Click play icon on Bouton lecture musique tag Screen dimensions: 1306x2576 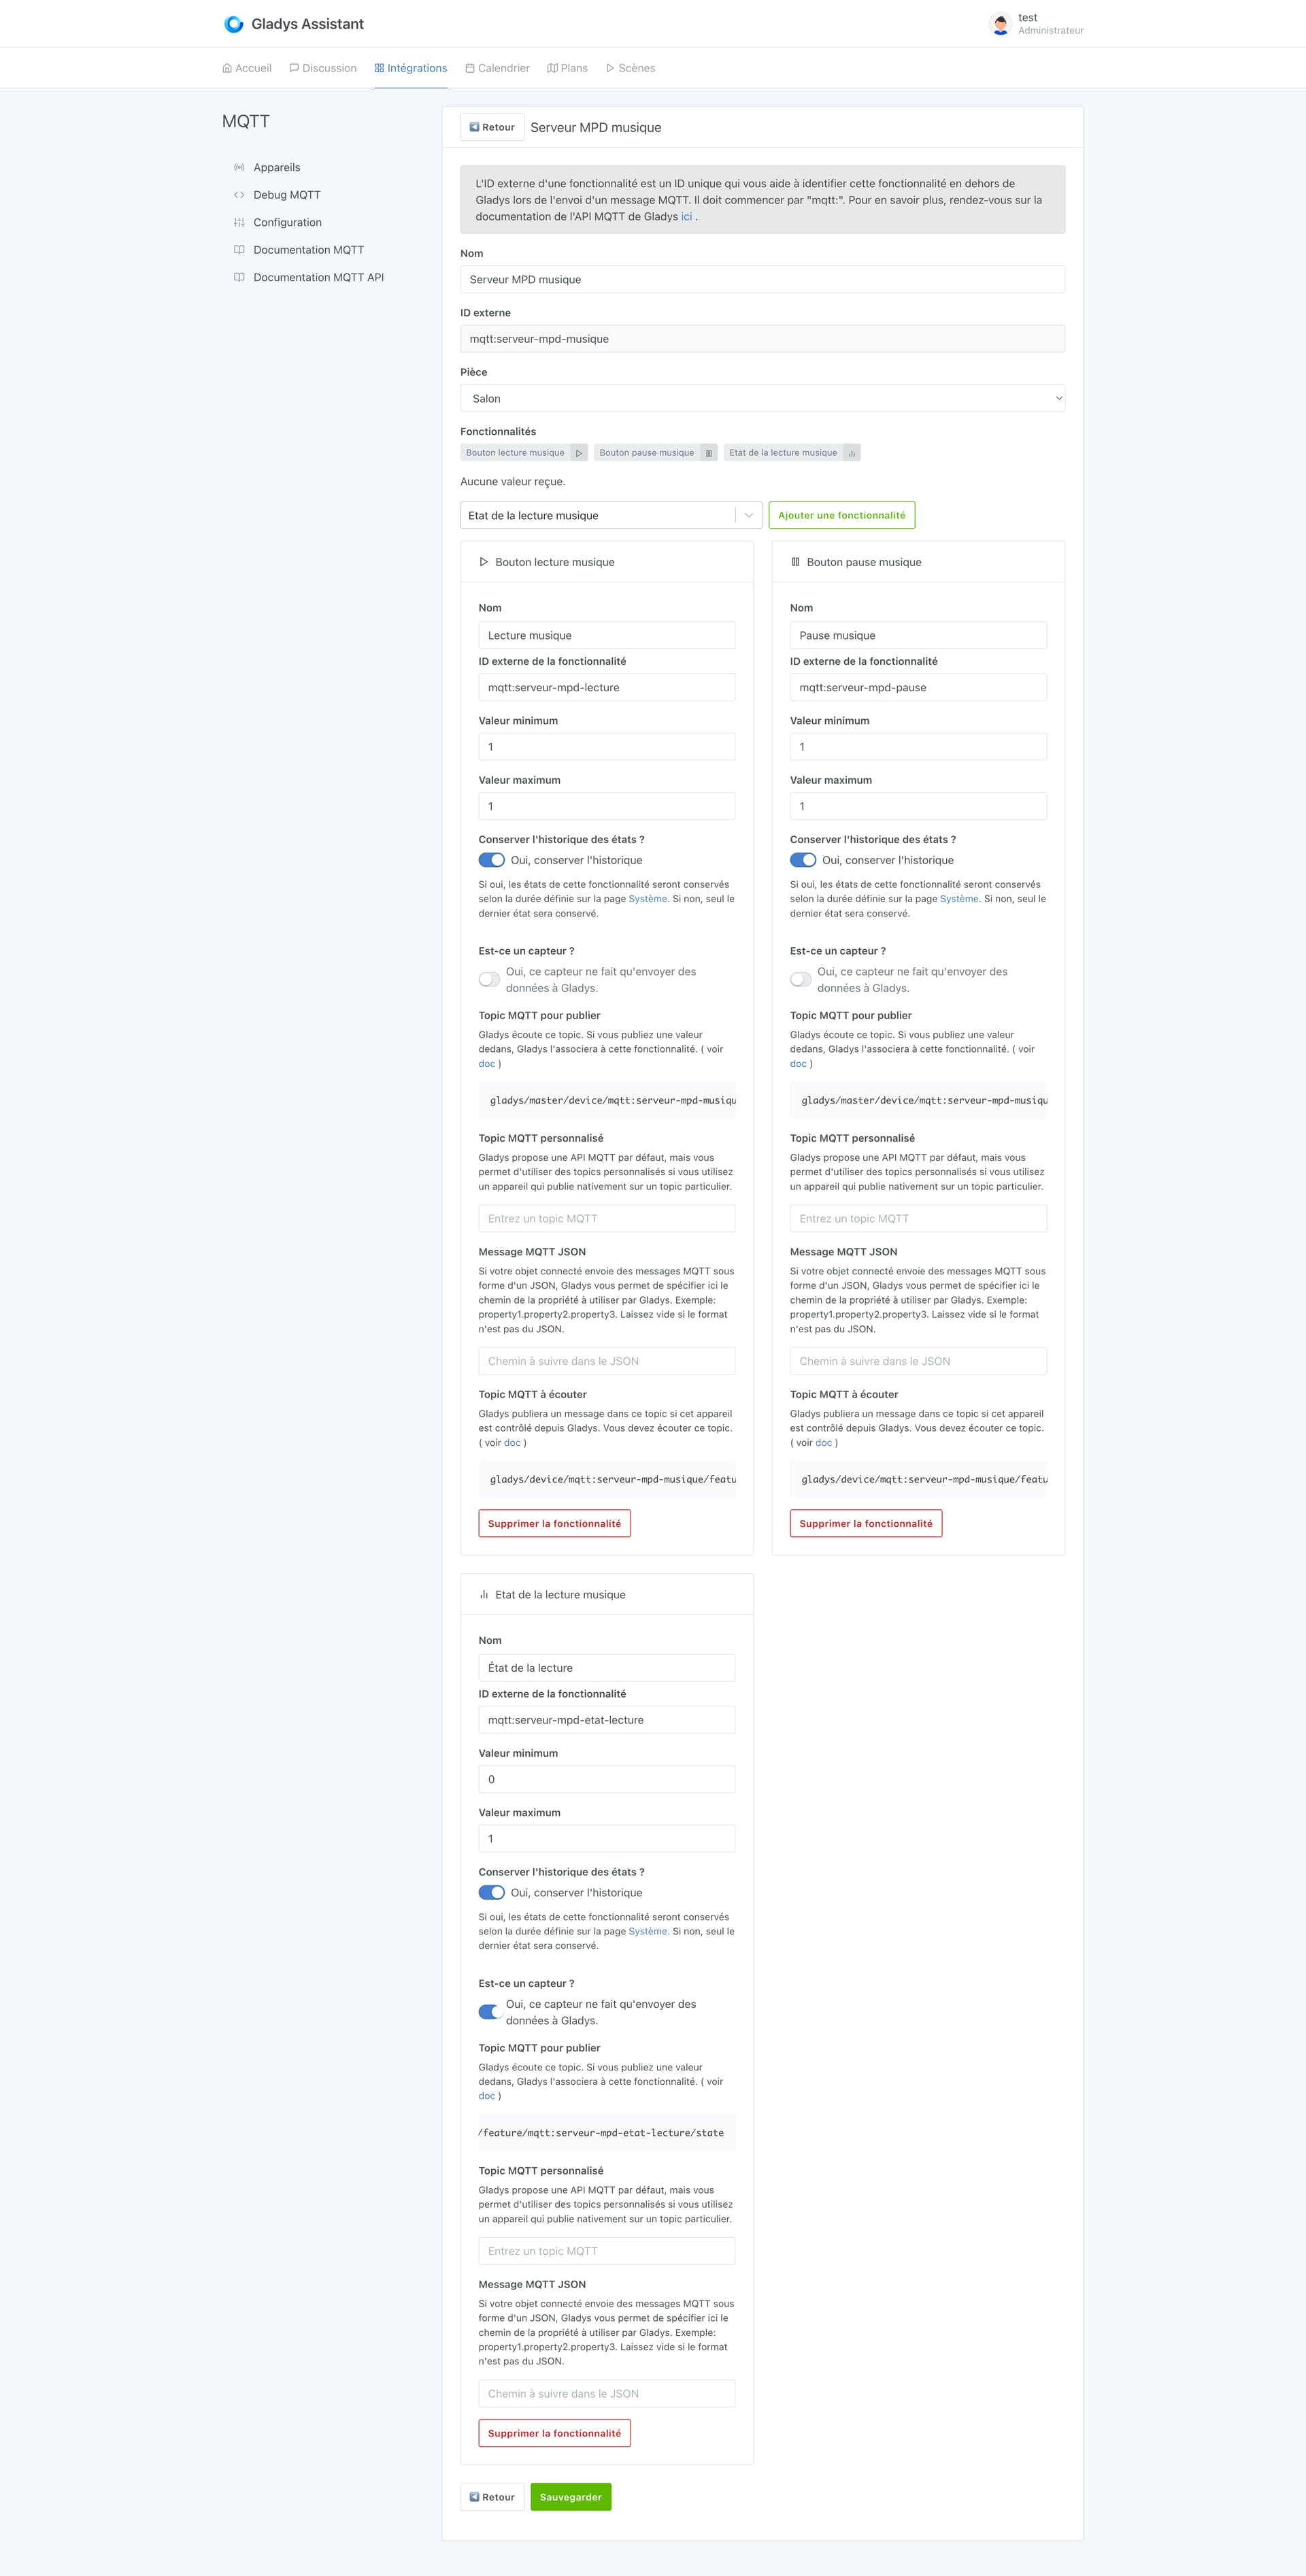point(579,453)
